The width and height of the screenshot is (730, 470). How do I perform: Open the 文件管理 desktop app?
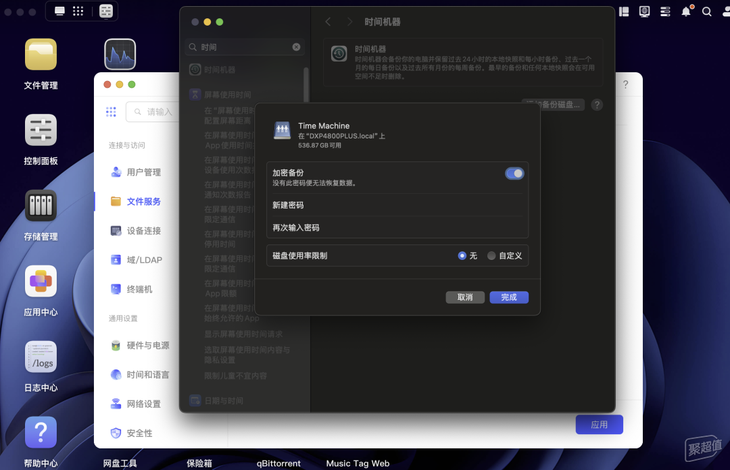point(41,55)
